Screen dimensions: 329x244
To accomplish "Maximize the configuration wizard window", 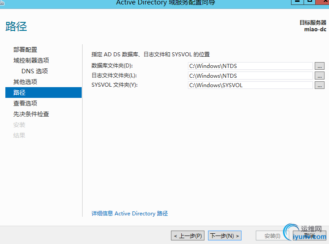I will click(309, 2).
